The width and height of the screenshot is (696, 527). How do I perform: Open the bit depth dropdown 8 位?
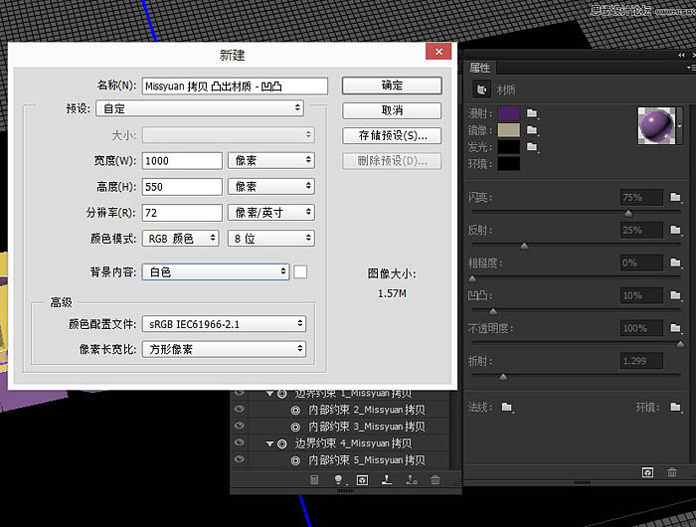[271, 239]
